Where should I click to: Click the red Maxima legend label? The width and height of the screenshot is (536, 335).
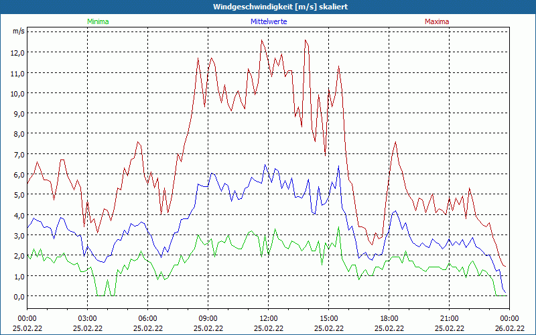pos(437,21)
